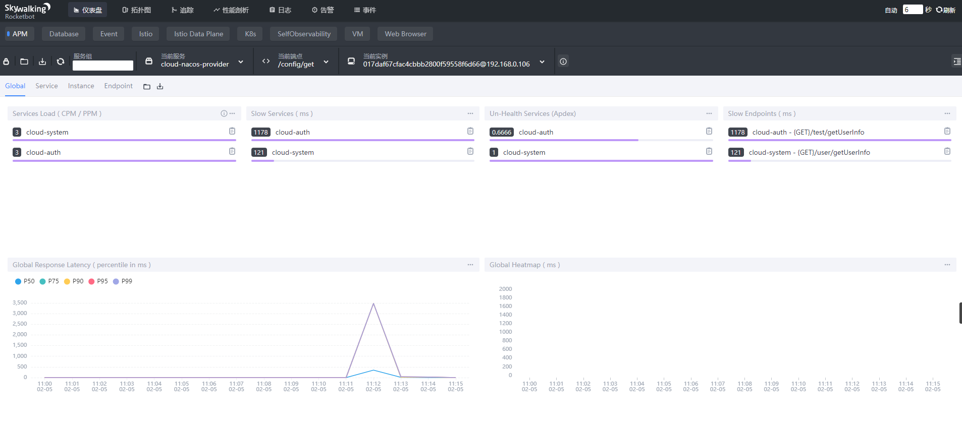The width and height of the screenshot is (962, 429).
Task: Click the info icon in Services Load panel
Action: point(224,113)
